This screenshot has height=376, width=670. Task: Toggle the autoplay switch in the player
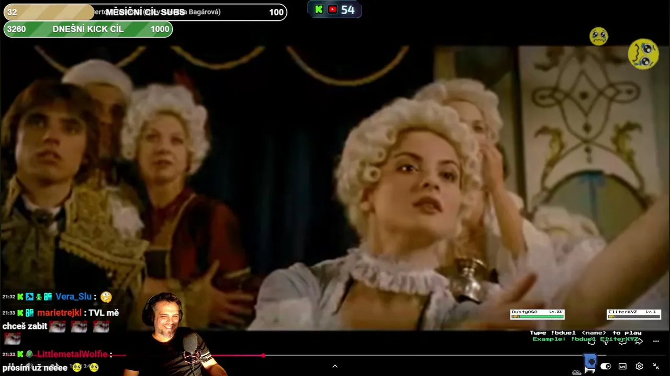606,367
